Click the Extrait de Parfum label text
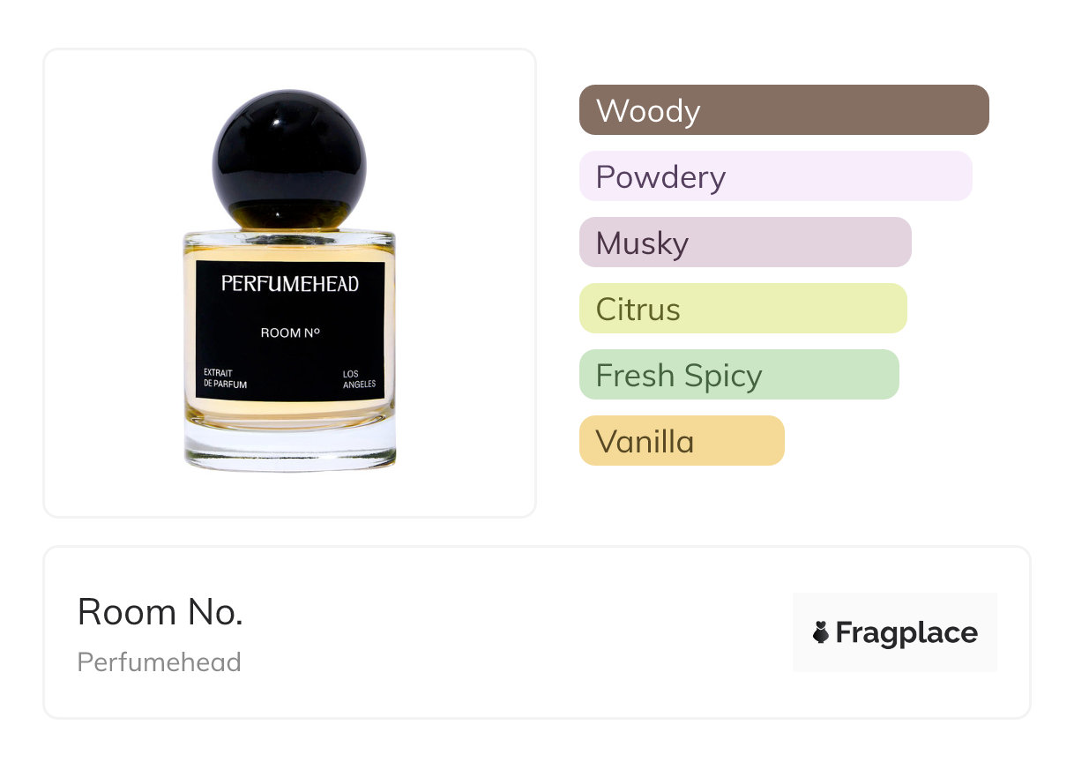The image size is (1074, 762). pyautogui.click(x=226, y=379)
